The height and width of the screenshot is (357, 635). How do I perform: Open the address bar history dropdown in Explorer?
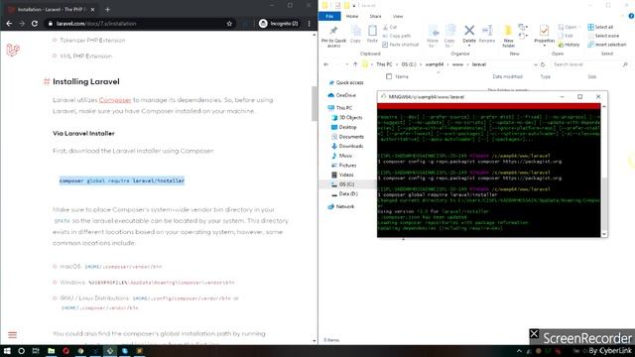click(536, 64)
